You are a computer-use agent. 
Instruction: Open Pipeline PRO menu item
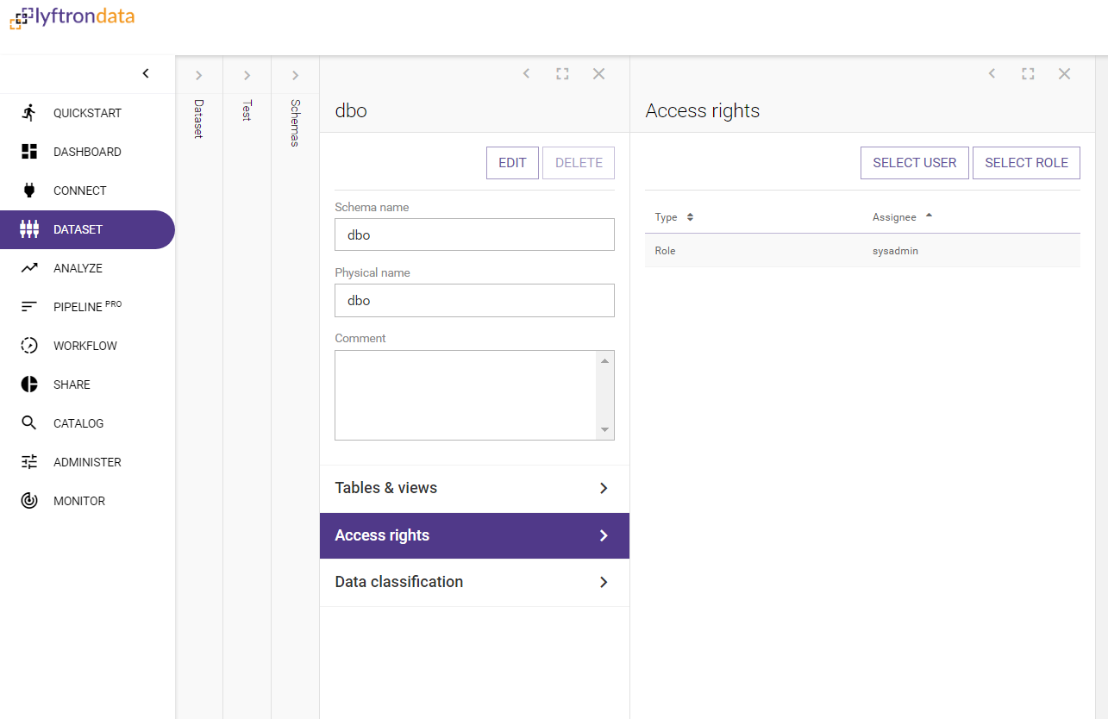click(87, 307)
